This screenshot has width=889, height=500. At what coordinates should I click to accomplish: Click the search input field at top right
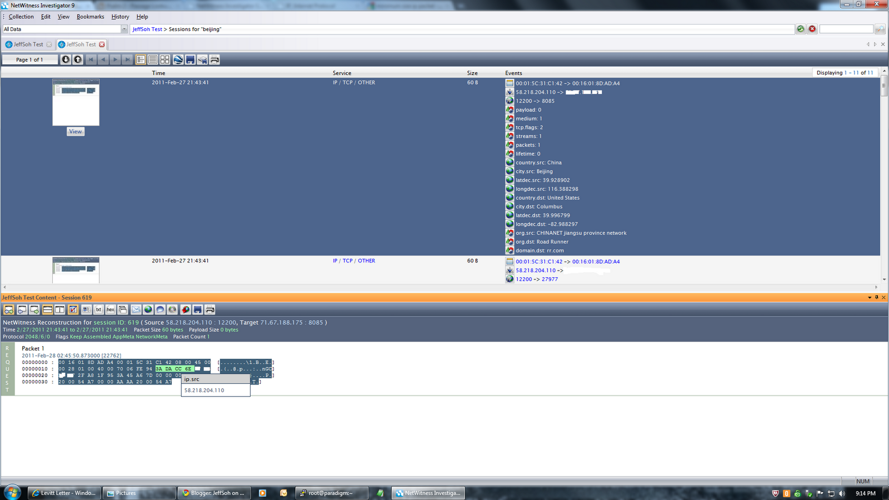(846, 29)
